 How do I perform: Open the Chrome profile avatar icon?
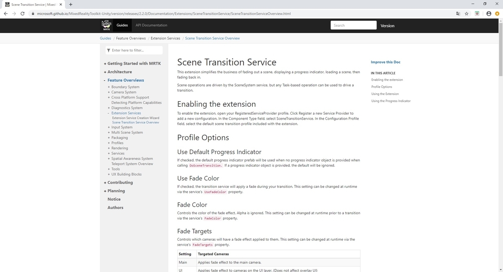[488, 13]
